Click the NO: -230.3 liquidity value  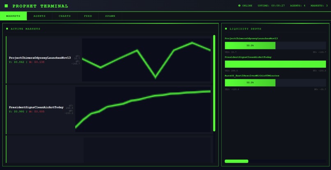click(x=320, y=71)
